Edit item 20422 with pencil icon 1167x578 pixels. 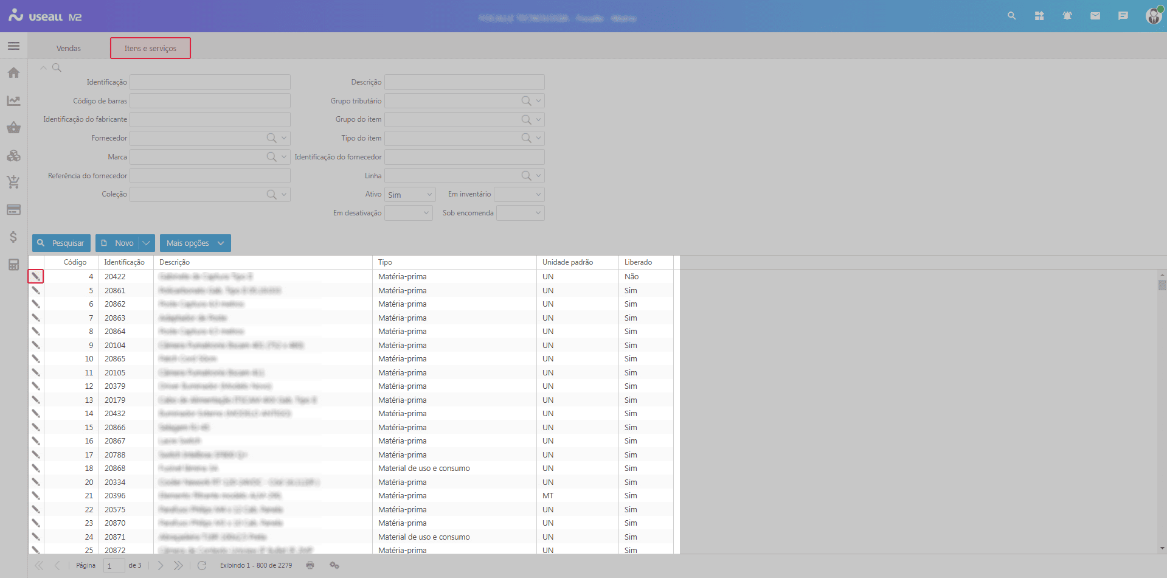point(36,276)
